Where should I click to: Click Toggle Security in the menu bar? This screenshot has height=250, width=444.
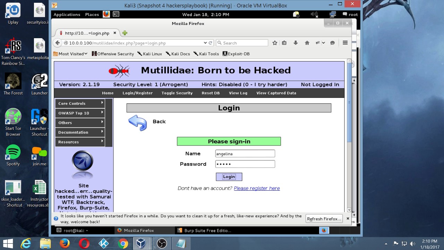click(177, 93)
